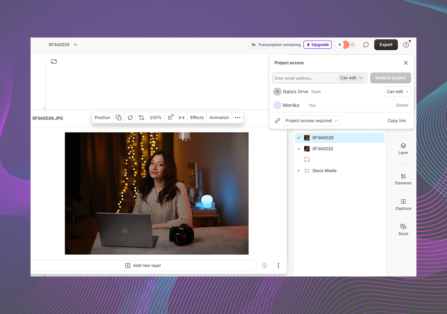447x314 pixels.
Task: Select the 0F3A0029 composition in the list
Action: point(340,138)
